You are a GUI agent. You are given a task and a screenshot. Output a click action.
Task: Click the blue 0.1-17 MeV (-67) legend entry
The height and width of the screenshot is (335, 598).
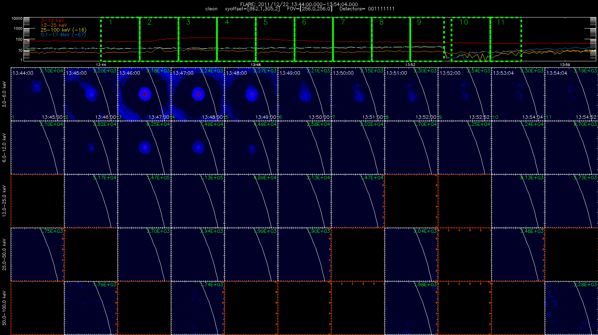point(63,35)
